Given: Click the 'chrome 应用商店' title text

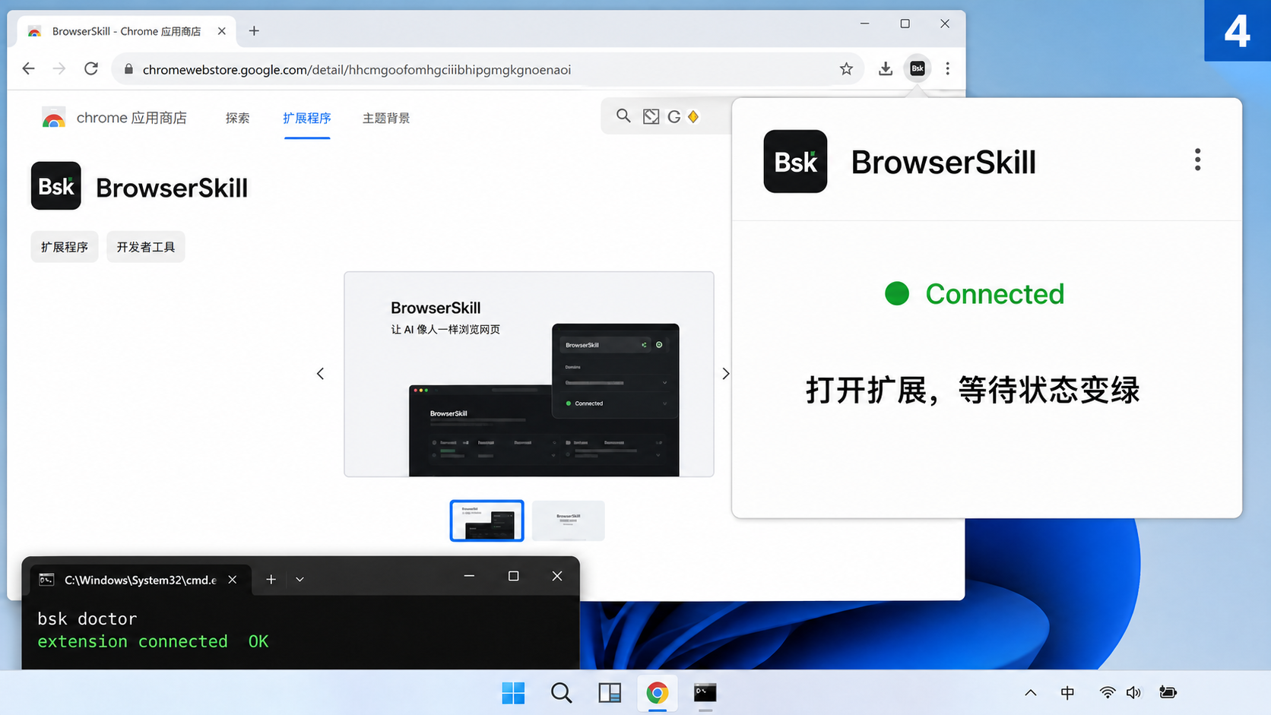Looking at the screenshot, I should tap(132, 119).
